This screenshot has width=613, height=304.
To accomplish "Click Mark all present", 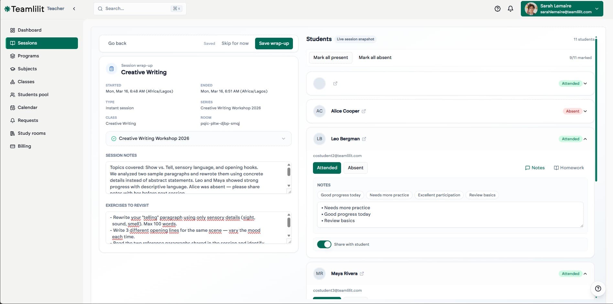I will [x=330, y=58].
